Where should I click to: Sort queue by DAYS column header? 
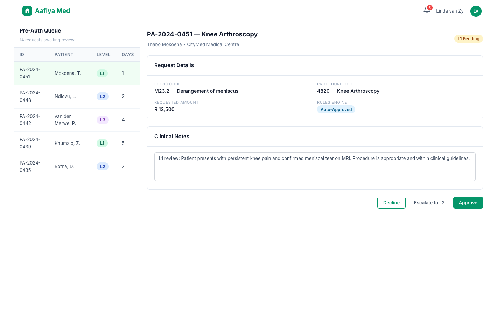(x=128, y=55)
